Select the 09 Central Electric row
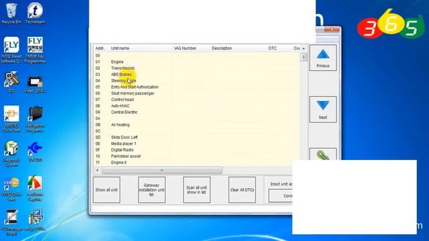 pos(196,112)
